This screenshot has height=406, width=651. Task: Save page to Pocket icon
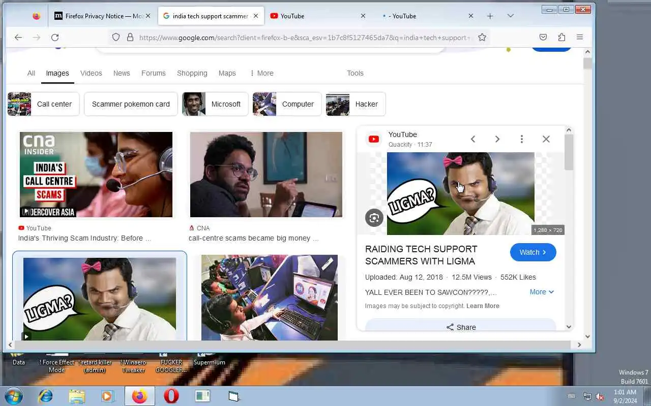[x=543, y=37]
